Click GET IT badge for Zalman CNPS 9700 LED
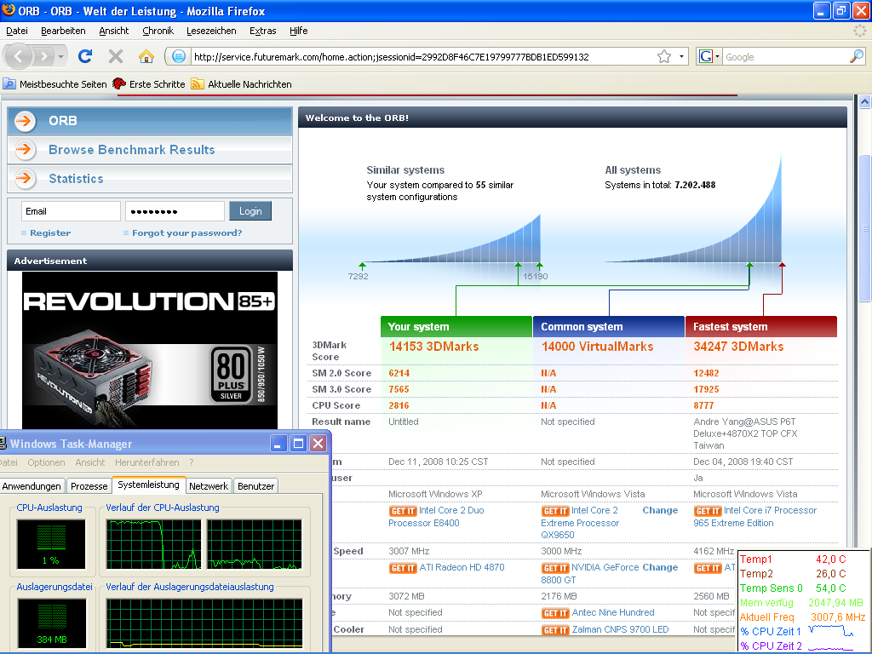The width and height of the screenshot is (872, 654). pos(555,631)
